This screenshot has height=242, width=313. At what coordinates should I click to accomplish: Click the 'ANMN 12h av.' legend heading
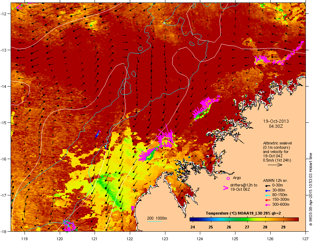pyautogui.click(x=275, y=181)
